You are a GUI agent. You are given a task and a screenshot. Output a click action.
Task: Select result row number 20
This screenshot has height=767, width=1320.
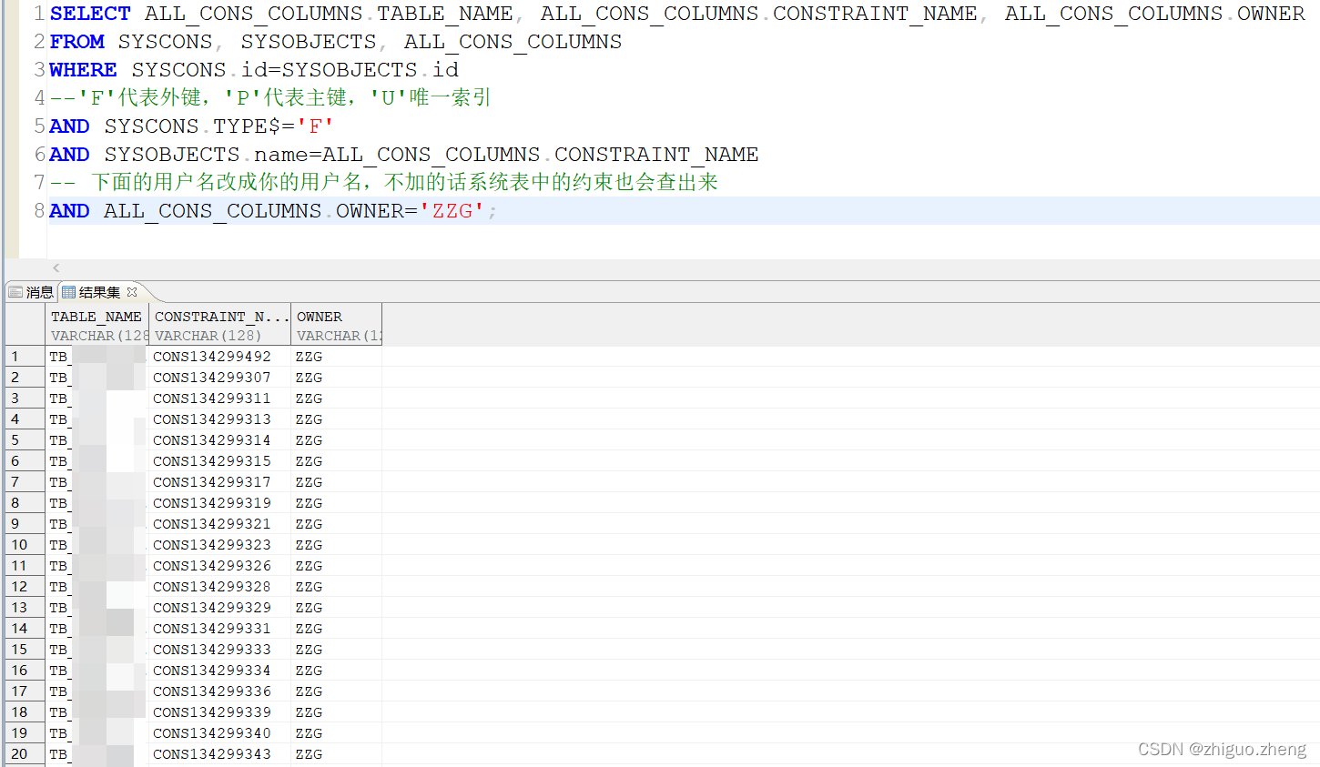click(25, 754)
